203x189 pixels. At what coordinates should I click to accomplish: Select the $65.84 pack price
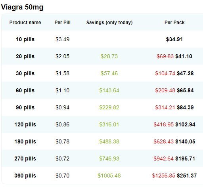(x=185, y=90)
